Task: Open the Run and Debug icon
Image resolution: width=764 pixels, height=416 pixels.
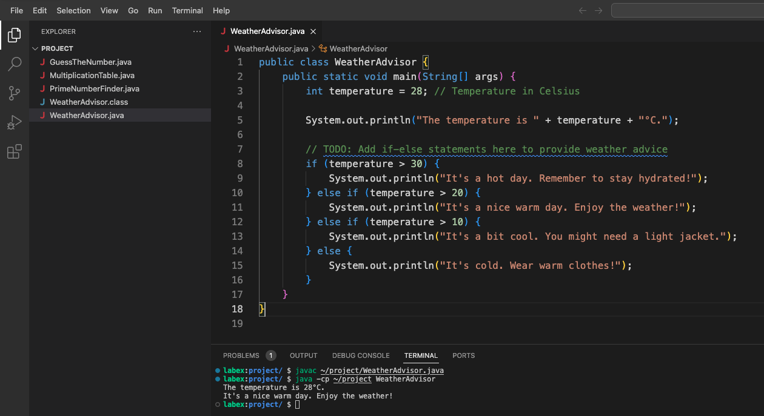Action: [14, 122]
